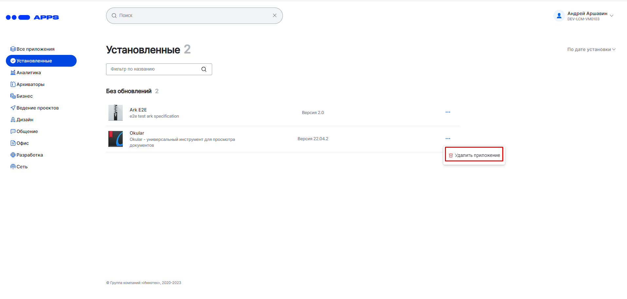Click the magnifier icon in the name filter

click(x=204, y=69)
